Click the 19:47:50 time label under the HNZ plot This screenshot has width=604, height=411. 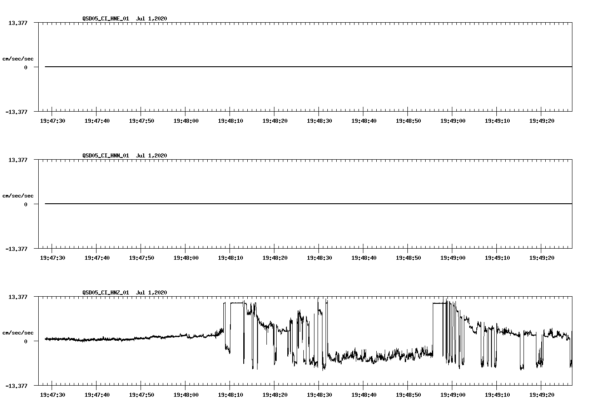point(141,395)
